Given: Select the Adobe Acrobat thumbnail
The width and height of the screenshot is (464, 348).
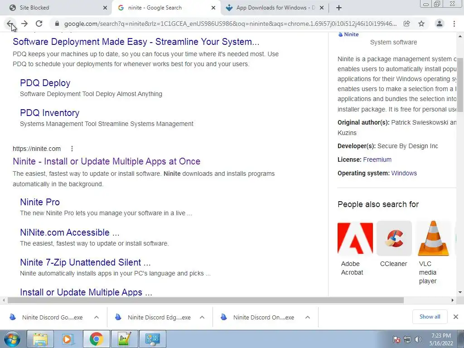Looking at the screenshot, I should 355,238.
